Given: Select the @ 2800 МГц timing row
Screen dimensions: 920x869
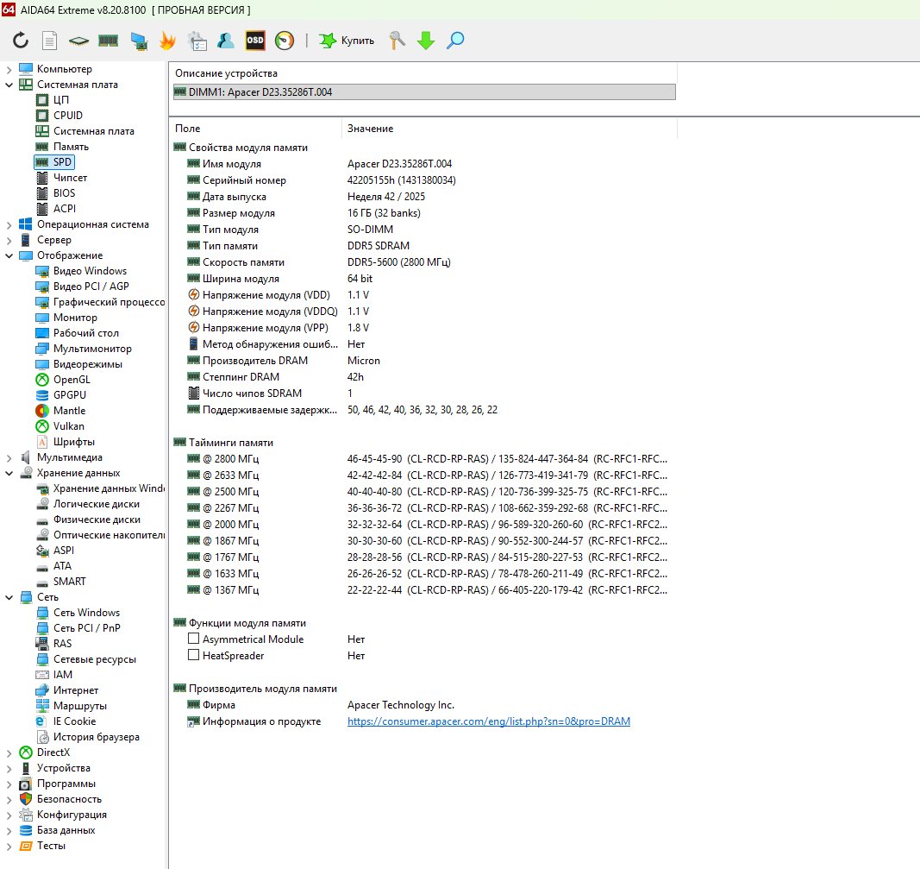Looking at the screenshot, I should pos(424,459).
